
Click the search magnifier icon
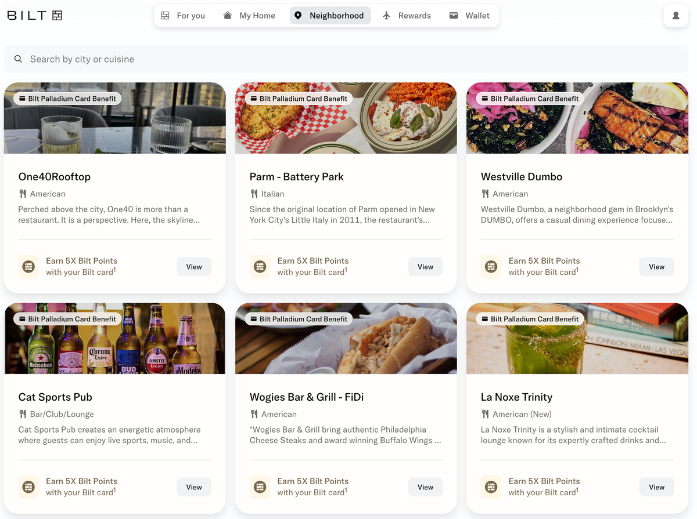click(x=18, y=59)
